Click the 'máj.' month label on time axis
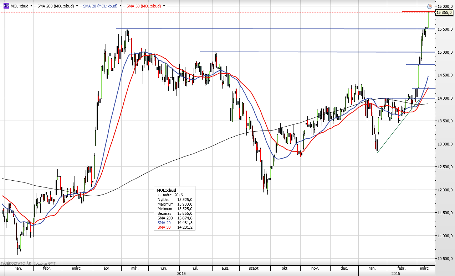This screenshot has height=276, width=455. tap(136, 268)
